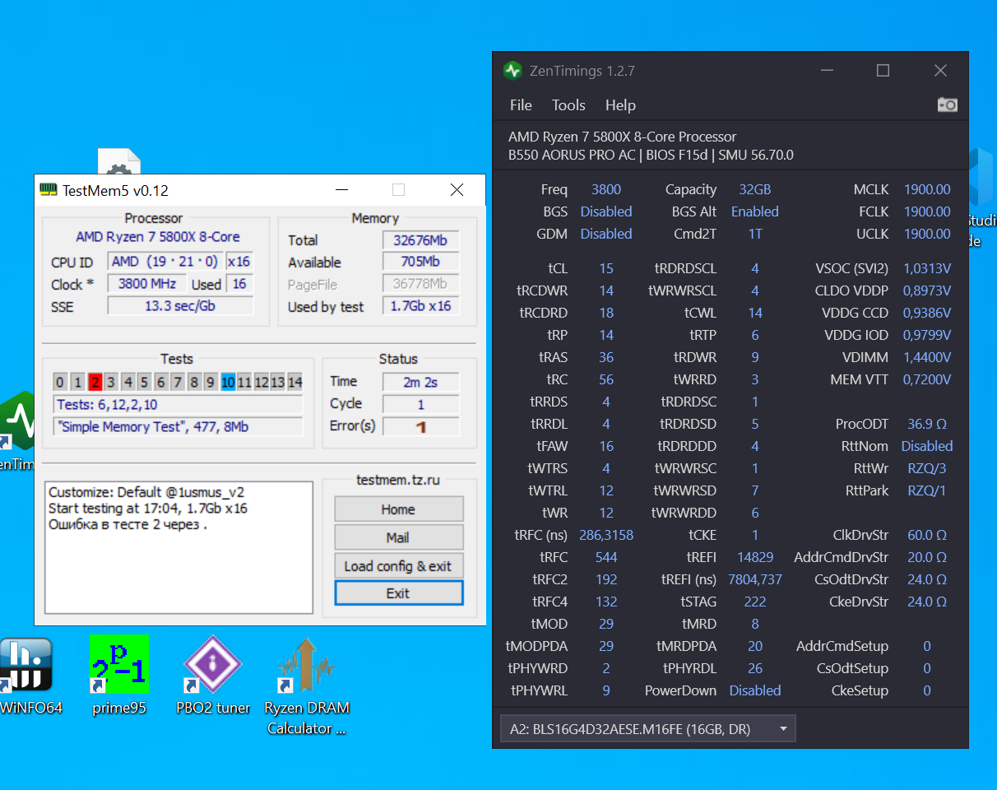This screenshot has width=997, height=790.
Task: Open Visual Studio Code desktop shortcut
Action: click(983, 197)
